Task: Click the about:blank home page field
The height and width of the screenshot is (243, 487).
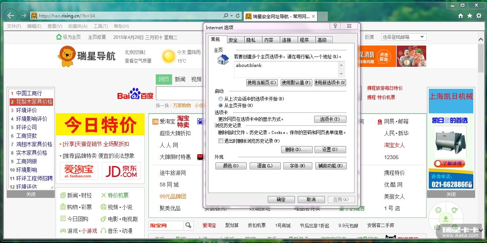Action: point(286,69)
